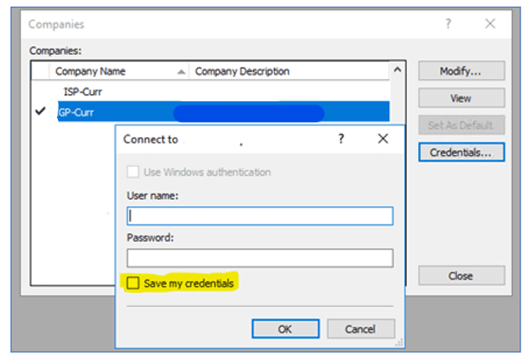Screen dimensions: 526x358
Task: Click the default checkmark beside GP-Curr
Action: pyautogui.click(x=41, y=112)
